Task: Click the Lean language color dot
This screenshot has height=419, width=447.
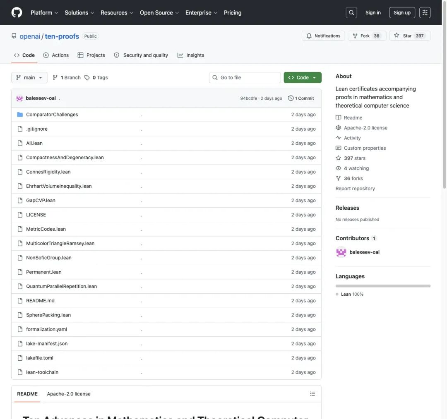Action: tap(337, 294)
